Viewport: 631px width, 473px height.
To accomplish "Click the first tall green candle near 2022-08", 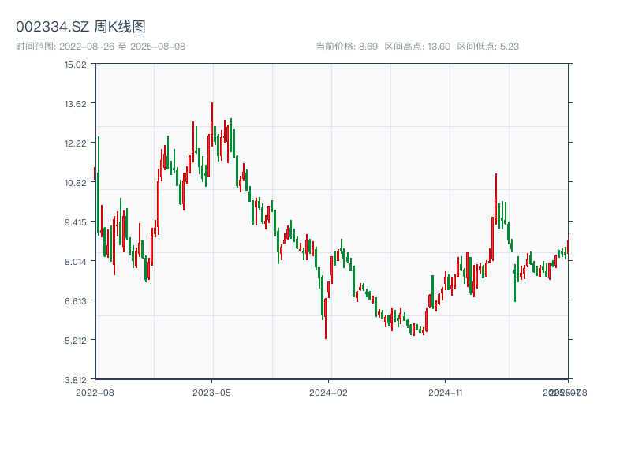I will click(x=98, y=186).
